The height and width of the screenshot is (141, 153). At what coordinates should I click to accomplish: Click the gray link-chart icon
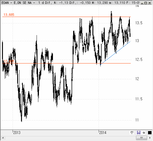click(132, 133)
